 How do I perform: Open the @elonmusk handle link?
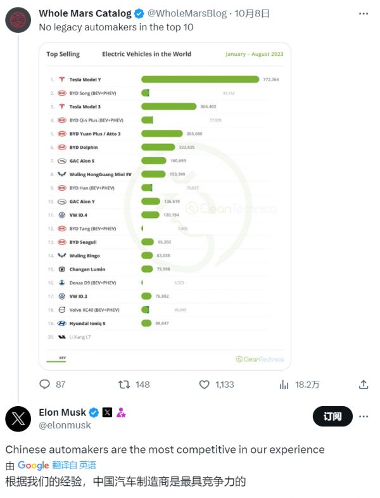point(65,426)
